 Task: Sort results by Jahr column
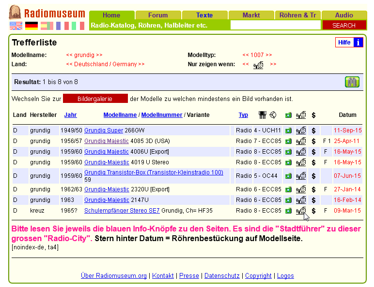point(70,115)
